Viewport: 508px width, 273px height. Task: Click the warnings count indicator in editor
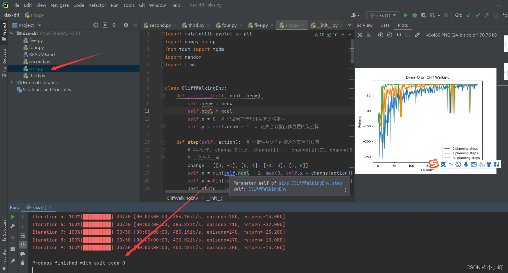point(319,35)
